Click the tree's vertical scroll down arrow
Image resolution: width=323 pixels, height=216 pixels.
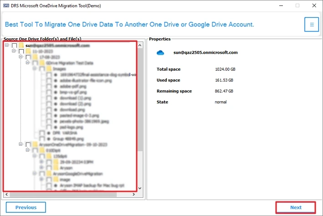140,188
